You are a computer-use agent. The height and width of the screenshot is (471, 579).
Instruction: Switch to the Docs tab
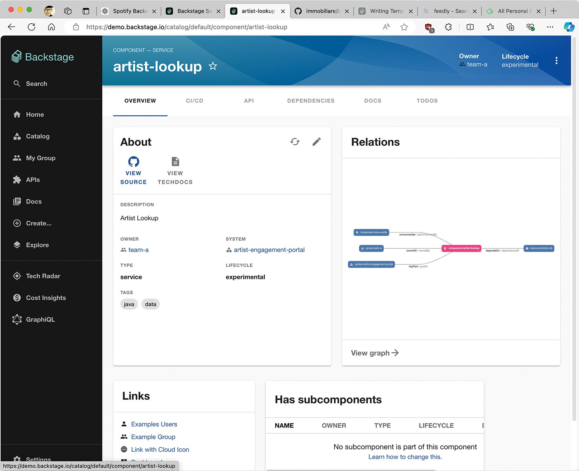(x=372, y=101)
